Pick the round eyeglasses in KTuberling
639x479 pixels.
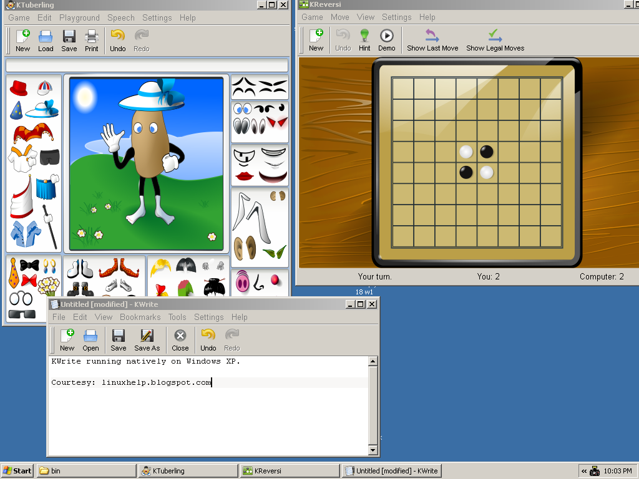pos(21,299)
